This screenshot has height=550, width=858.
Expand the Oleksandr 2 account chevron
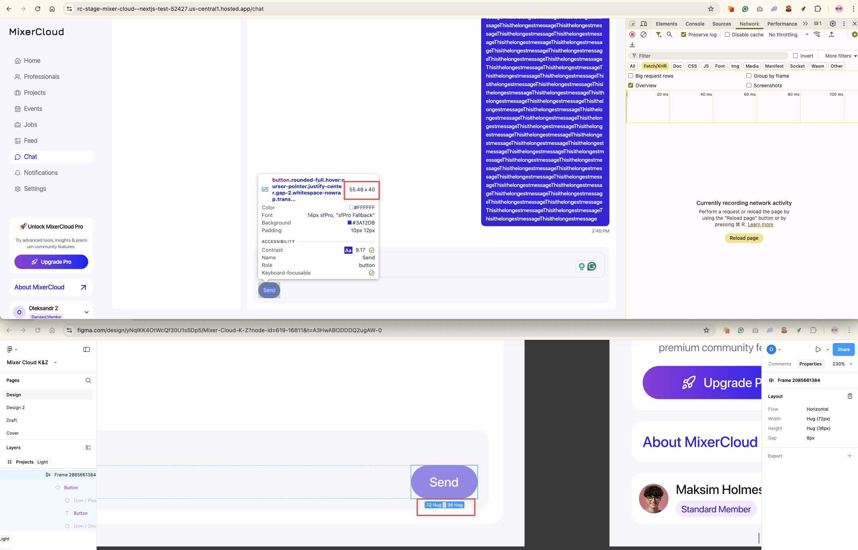[87, 312]
